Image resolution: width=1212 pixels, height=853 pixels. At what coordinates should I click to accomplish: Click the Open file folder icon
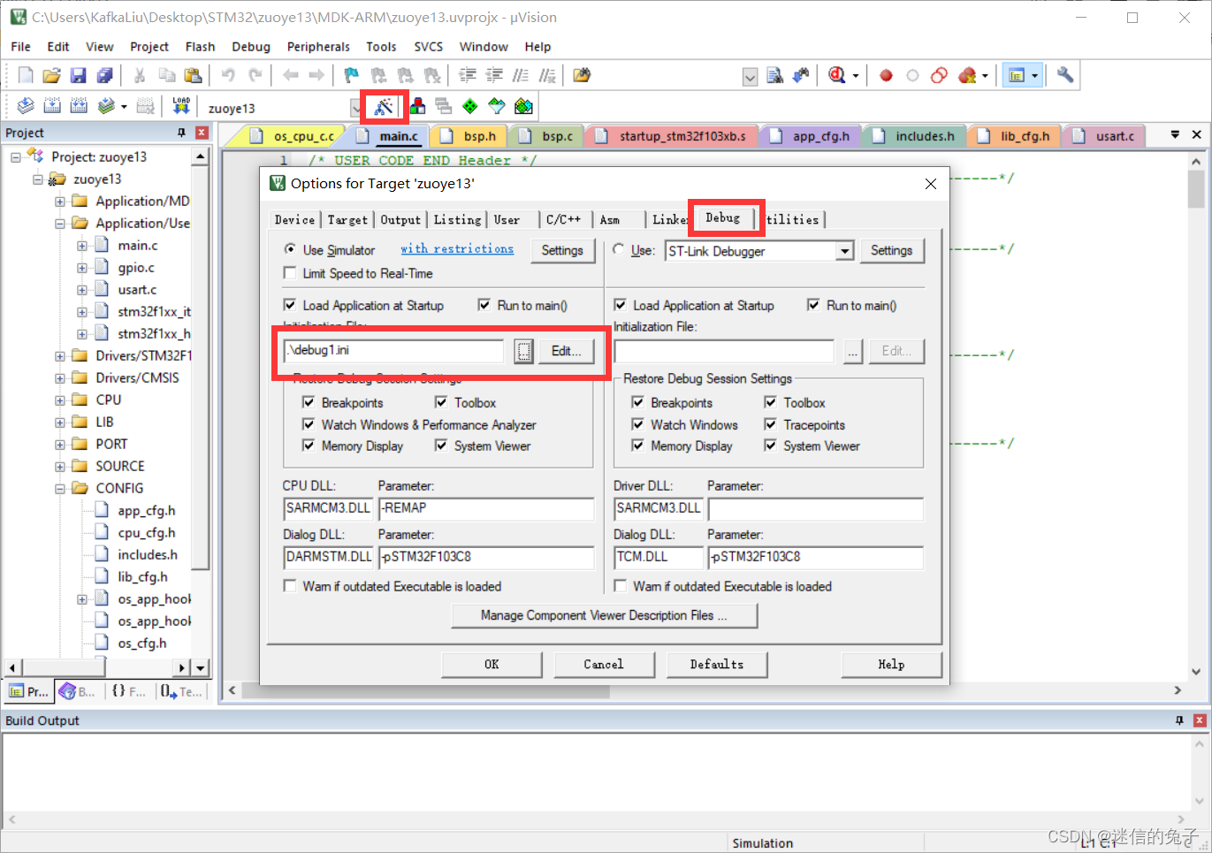[x=52, y=76]
